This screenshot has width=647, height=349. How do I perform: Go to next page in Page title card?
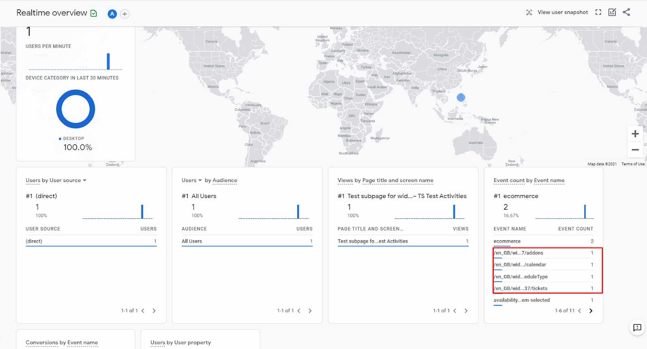[x=466, y=311]
